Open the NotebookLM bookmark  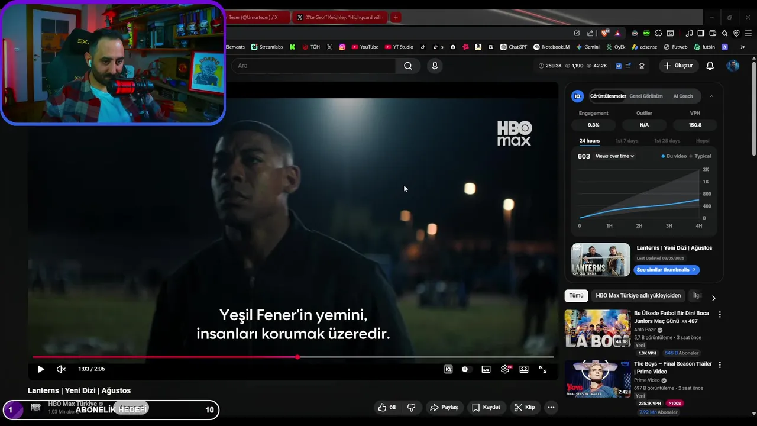[551, 47]
